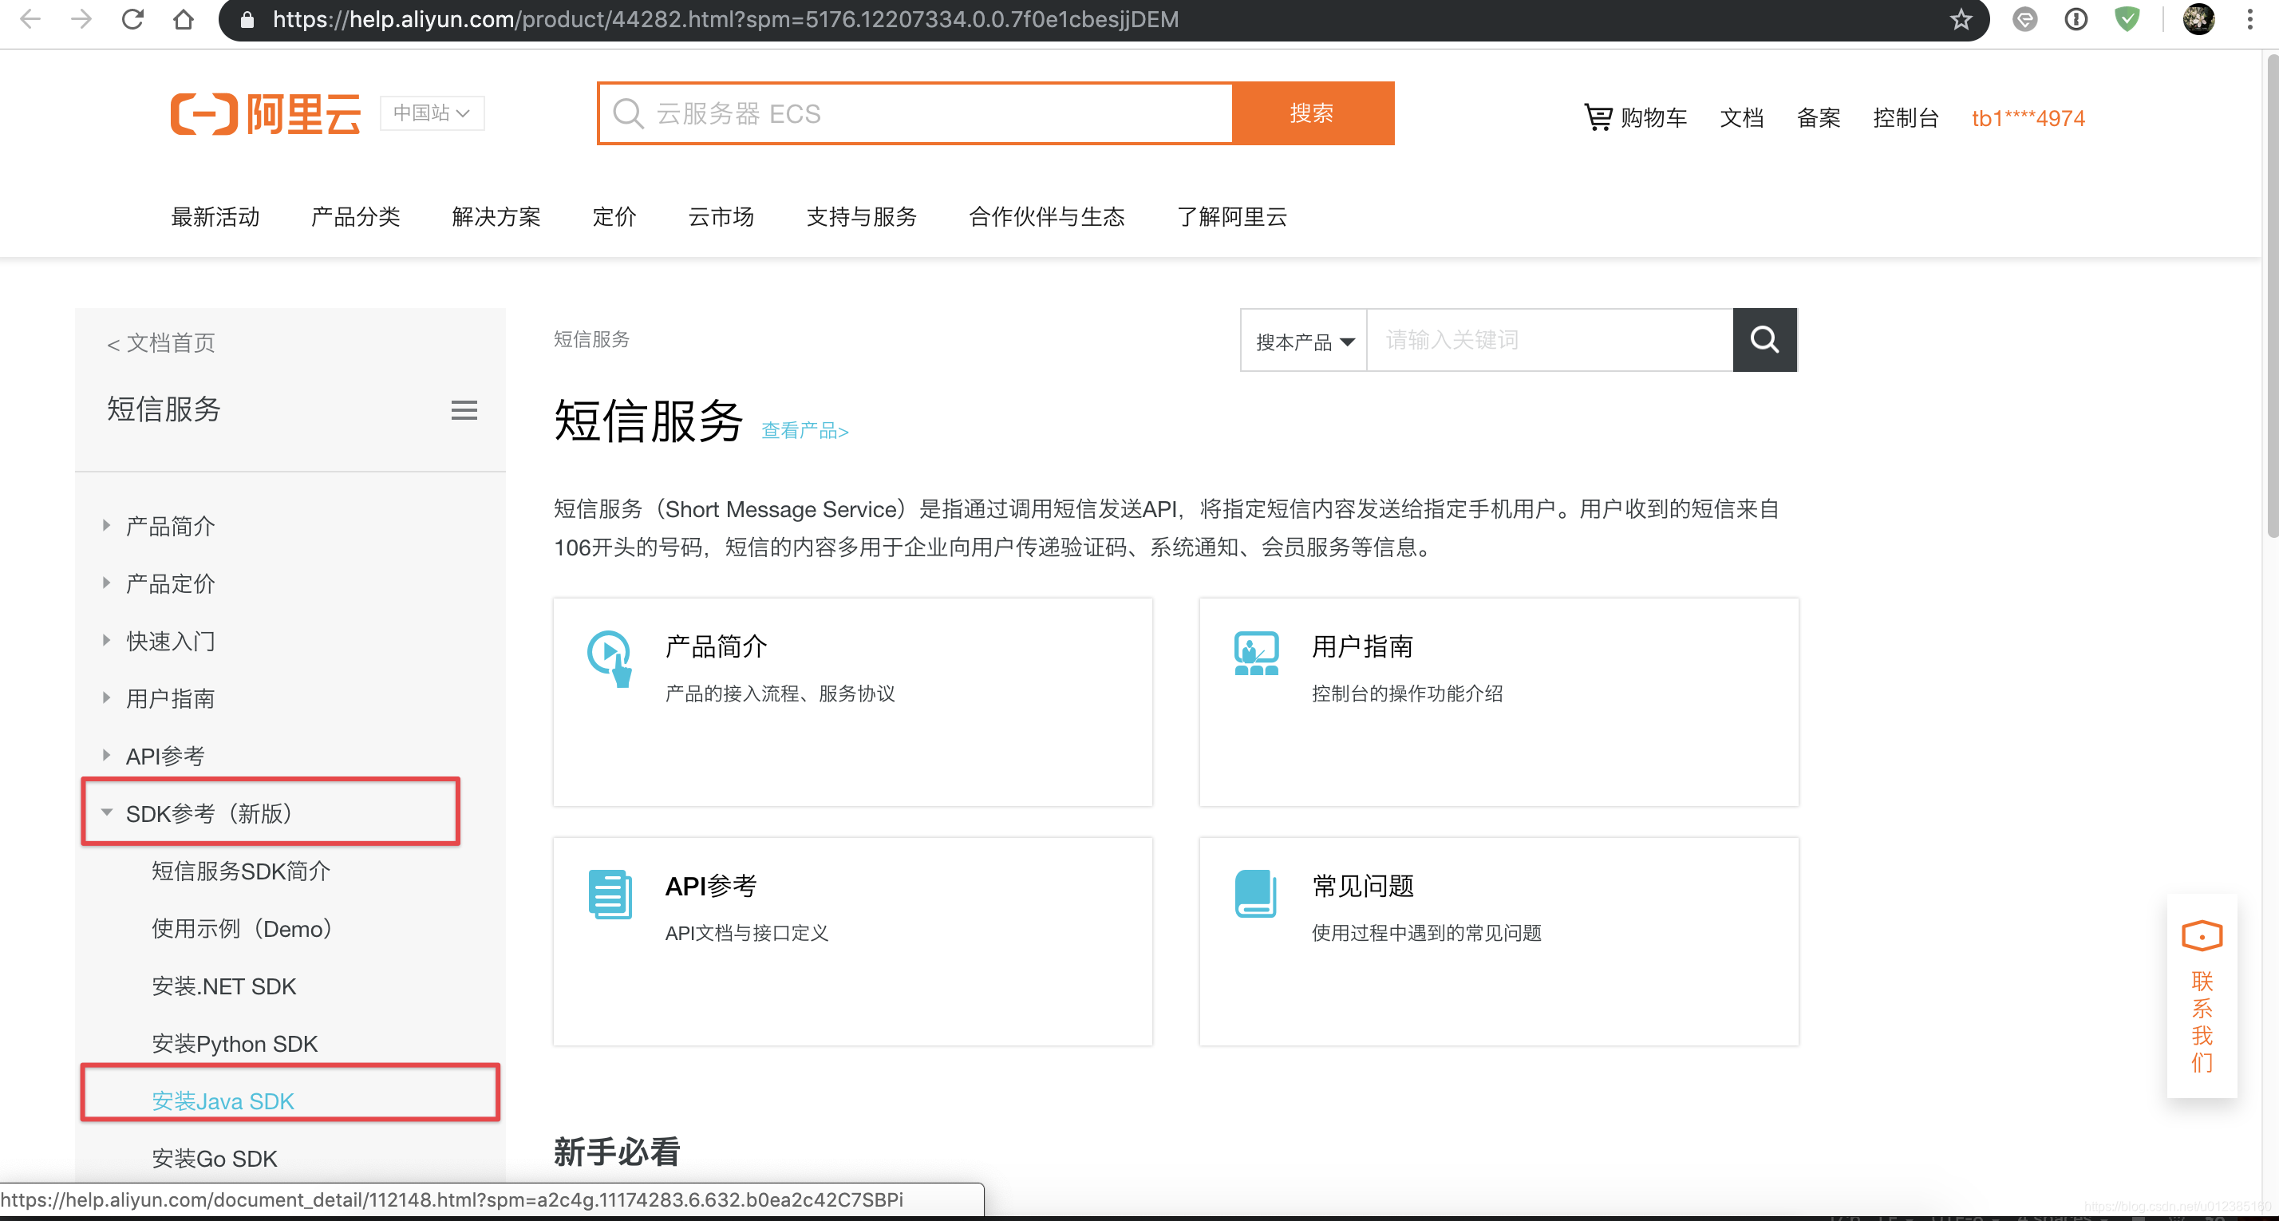
Task: Open the 中国站 region dropdown
Action: point(432,113)
